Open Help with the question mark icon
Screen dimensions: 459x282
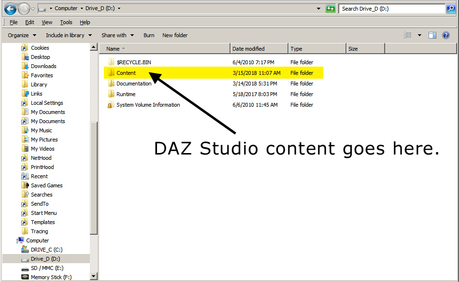[446, 35]
